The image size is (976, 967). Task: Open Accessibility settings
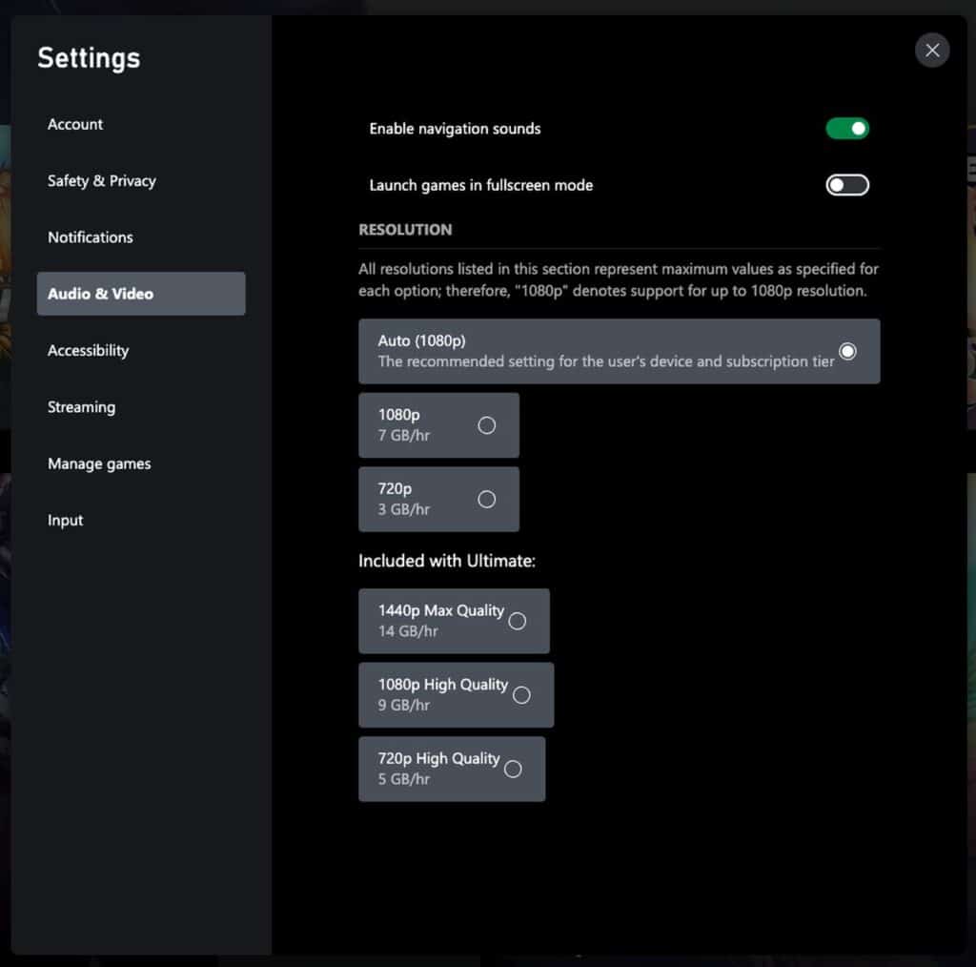(x=89, y=350)
